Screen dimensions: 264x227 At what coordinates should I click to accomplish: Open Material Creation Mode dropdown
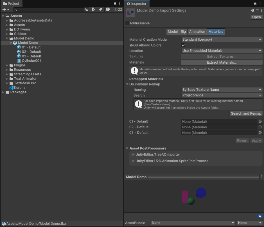(x=222, y=40)
